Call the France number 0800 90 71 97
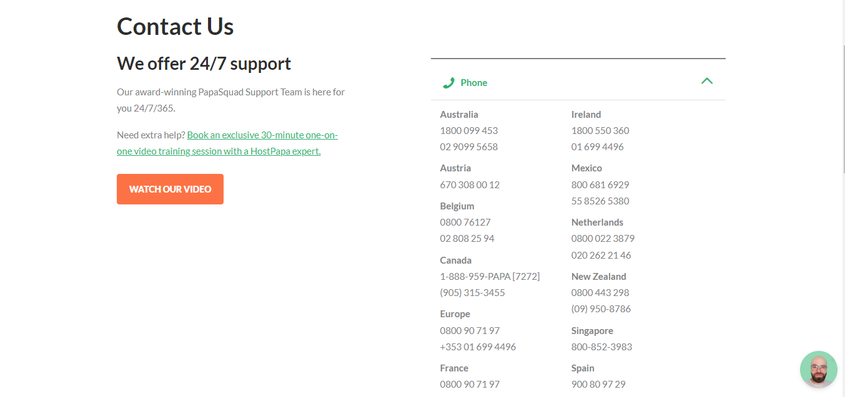 click(470, 384)
